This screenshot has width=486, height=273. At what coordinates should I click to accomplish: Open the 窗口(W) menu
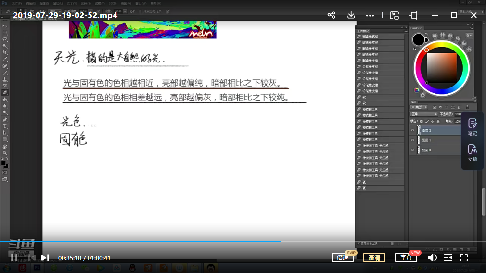pyautogui.click(x=141, y=3)
